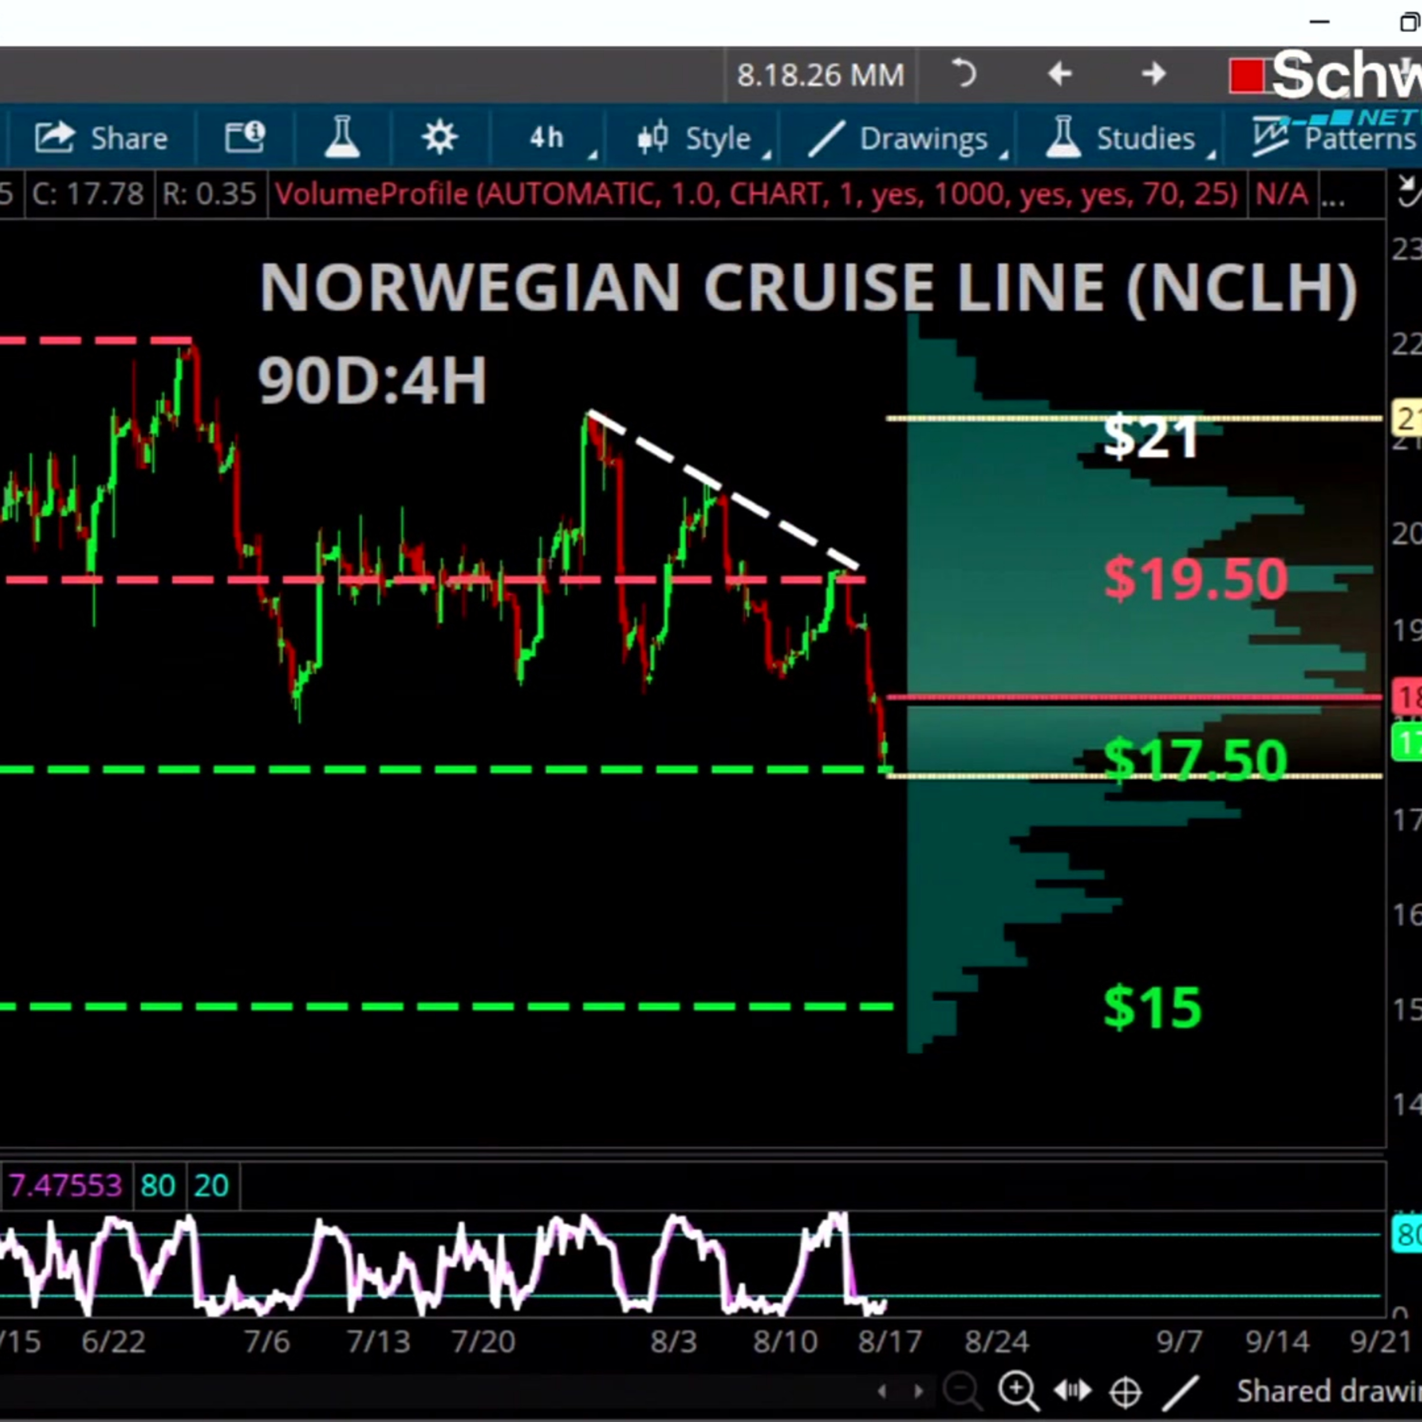Click the R: 0.35 range value
Viewport: 1422px width, 1422px height.
[x=209, y=194]
